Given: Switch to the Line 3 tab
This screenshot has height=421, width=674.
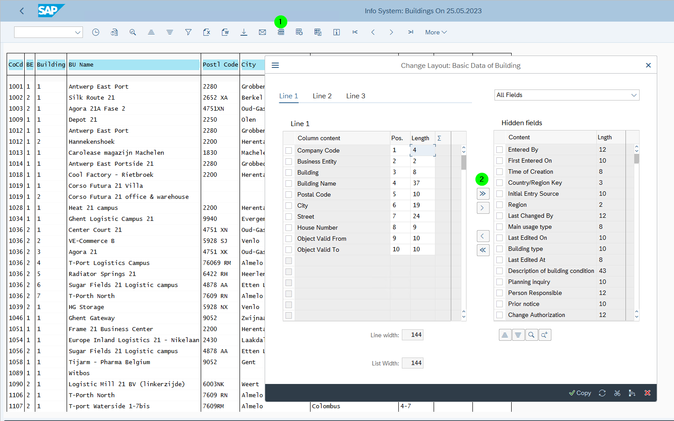Looking at the screenshot, I should pyautogui.click(x=356, y=96).
